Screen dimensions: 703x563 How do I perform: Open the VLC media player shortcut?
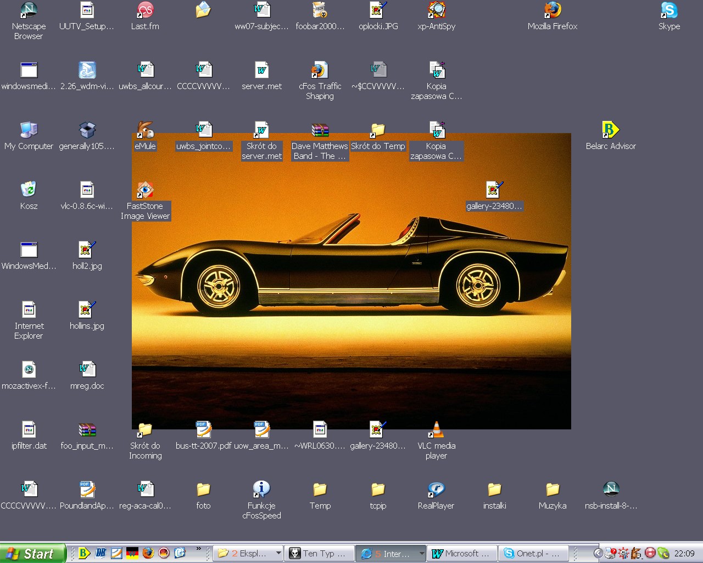pos(436,430)
